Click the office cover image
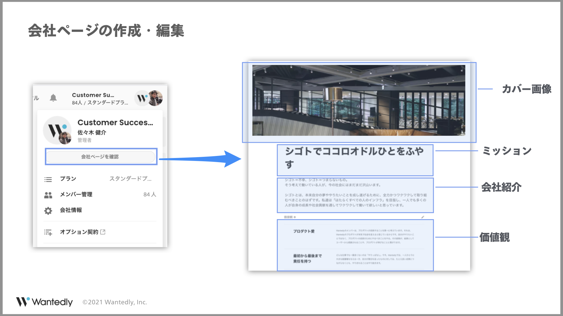The width and height of the screenshot is (563, 316). tap(358, 100)
